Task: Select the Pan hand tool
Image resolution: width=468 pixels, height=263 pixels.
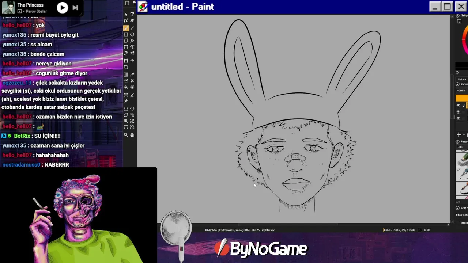Action: click(132, 135)
